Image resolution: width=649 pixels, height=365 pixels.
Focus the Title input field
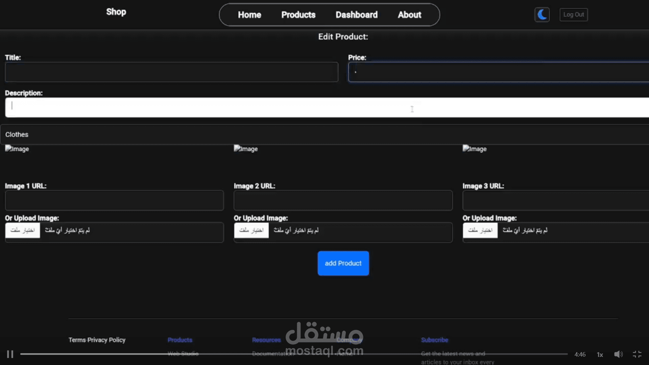pyautogui.click(x=171, y=72)
